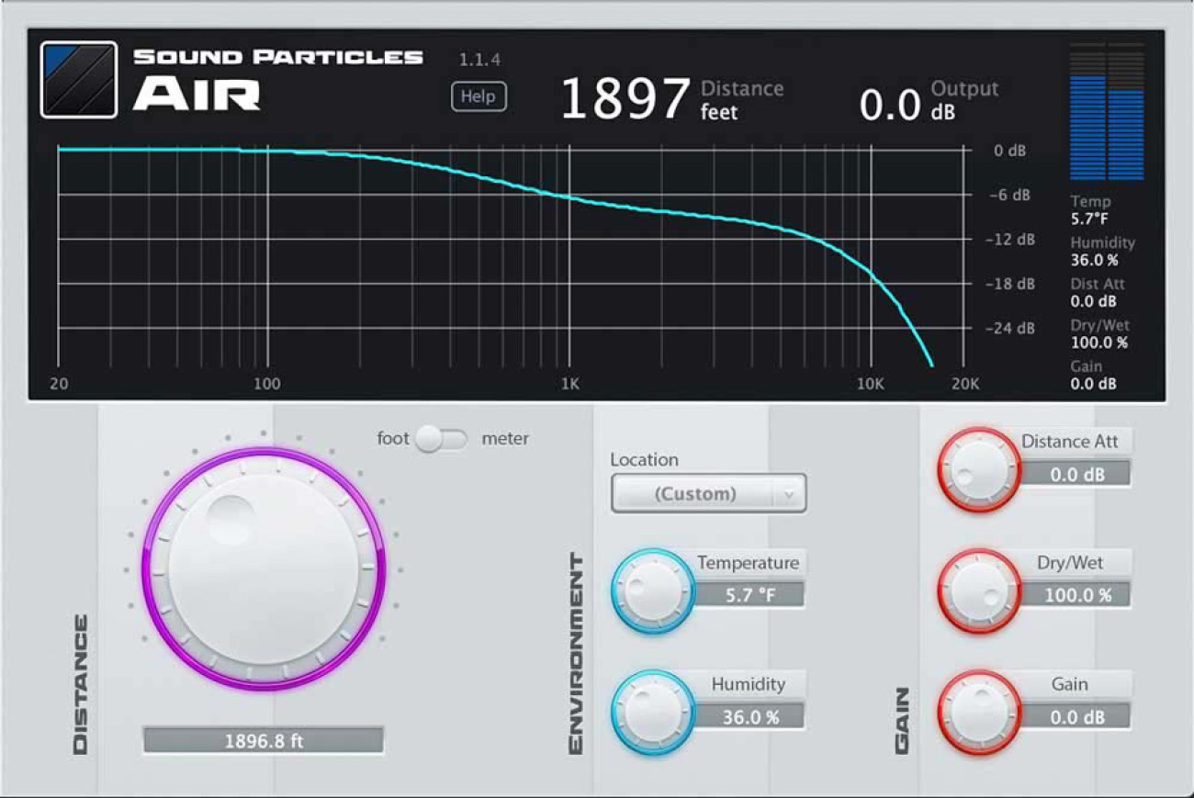Viewport: 1194px width, 798px height.
Task: Click the distance field showing 1896.8 ft
Action: click(264, 741)
